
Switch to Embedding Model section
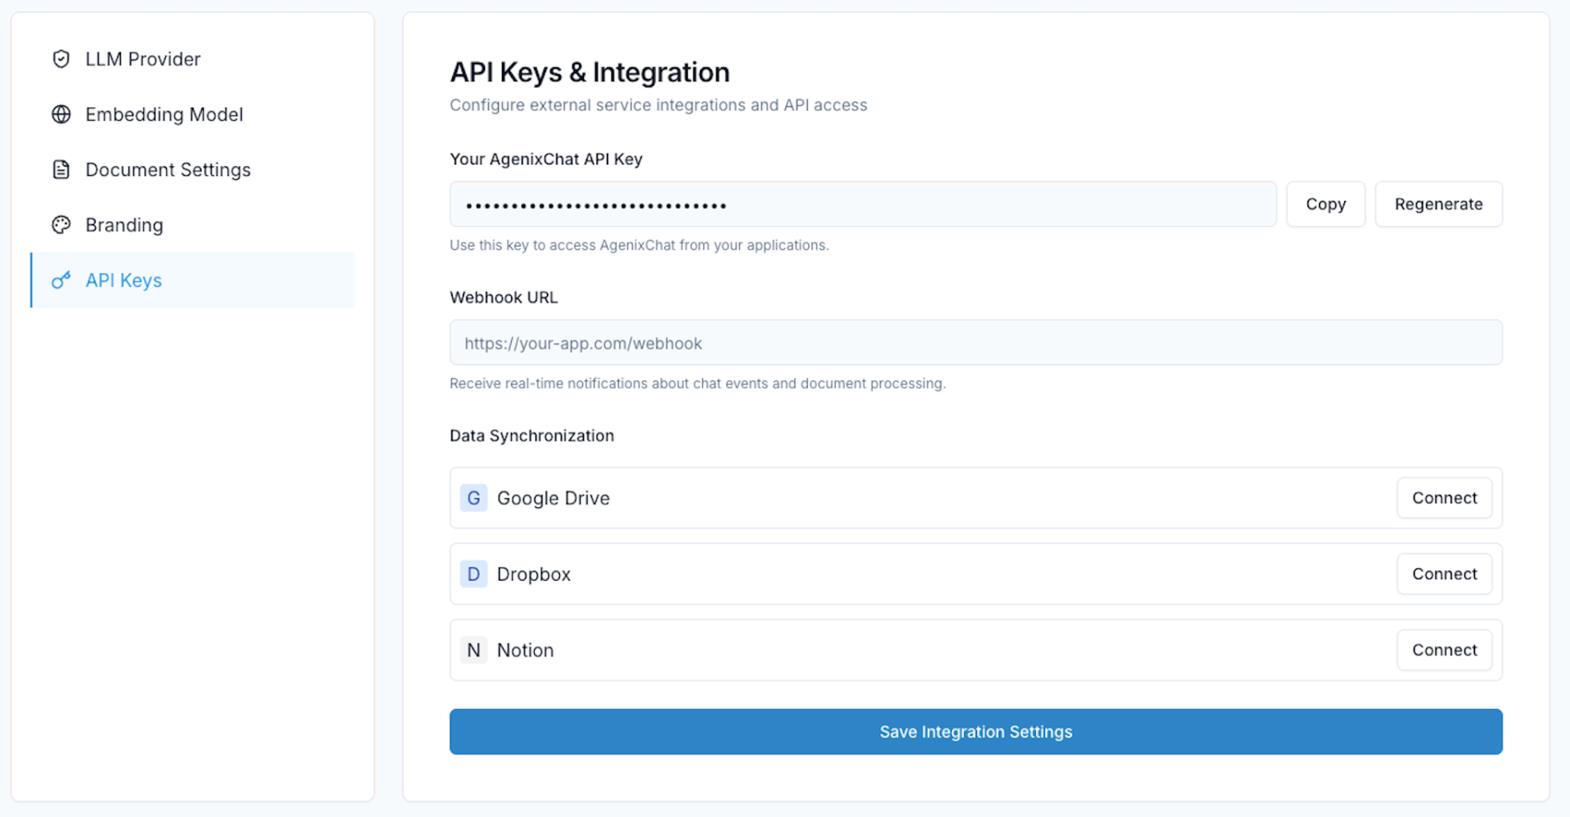(x=164, y=114)
